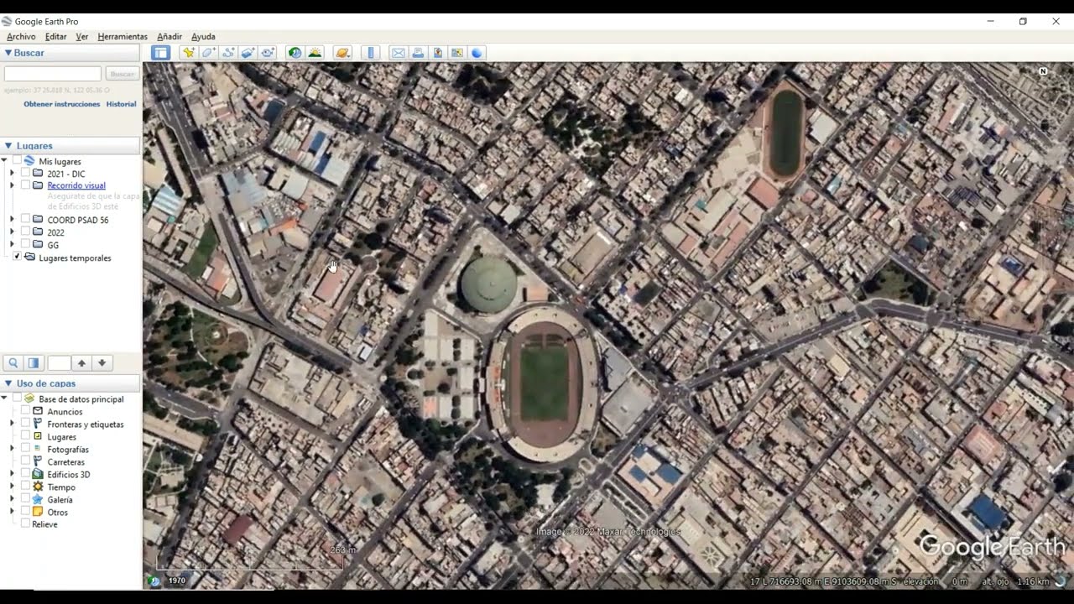1074x604 pixels.
Task: Click the 1970 historical imagery date button
Action: pyautogui.click(x=177, y=581)
